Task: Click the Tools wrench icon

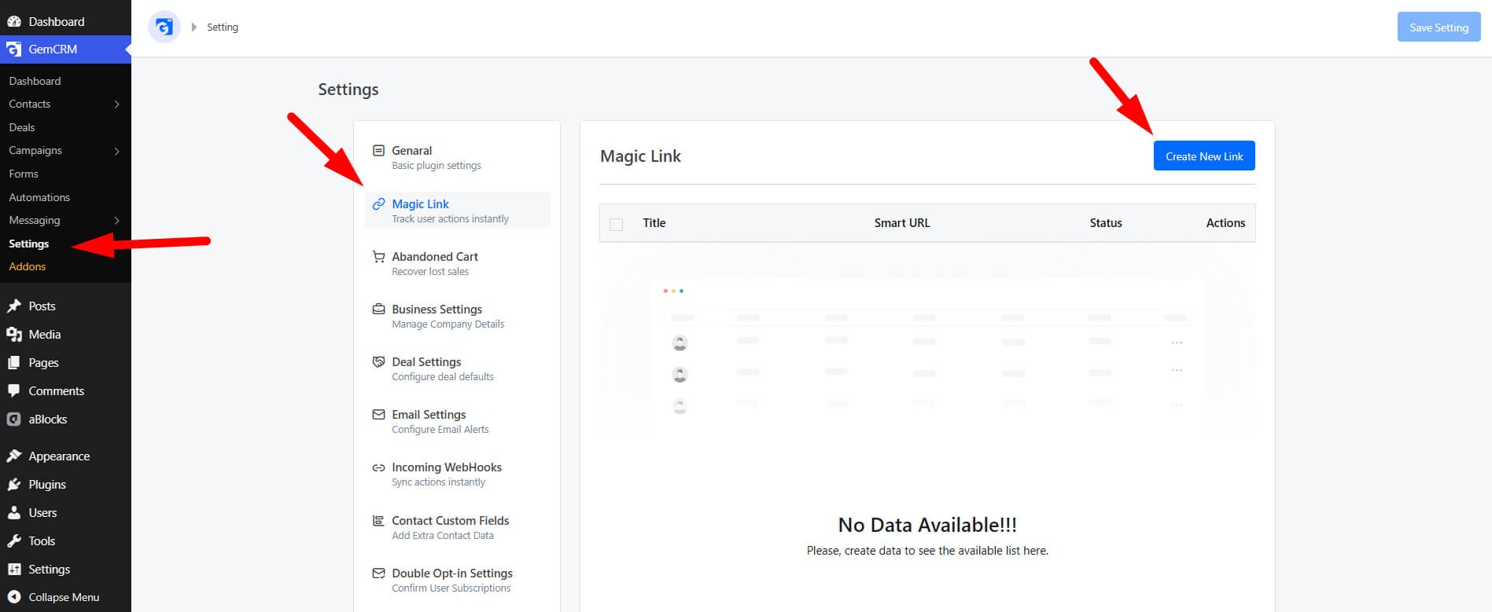Action: point(14,541)
